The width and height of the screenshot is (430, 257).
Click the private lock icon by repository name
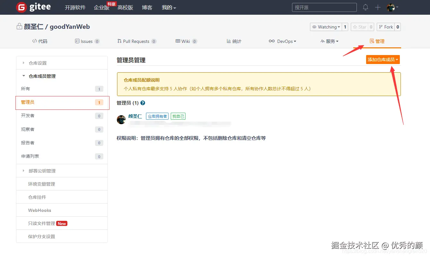click(x=19, y=27)
